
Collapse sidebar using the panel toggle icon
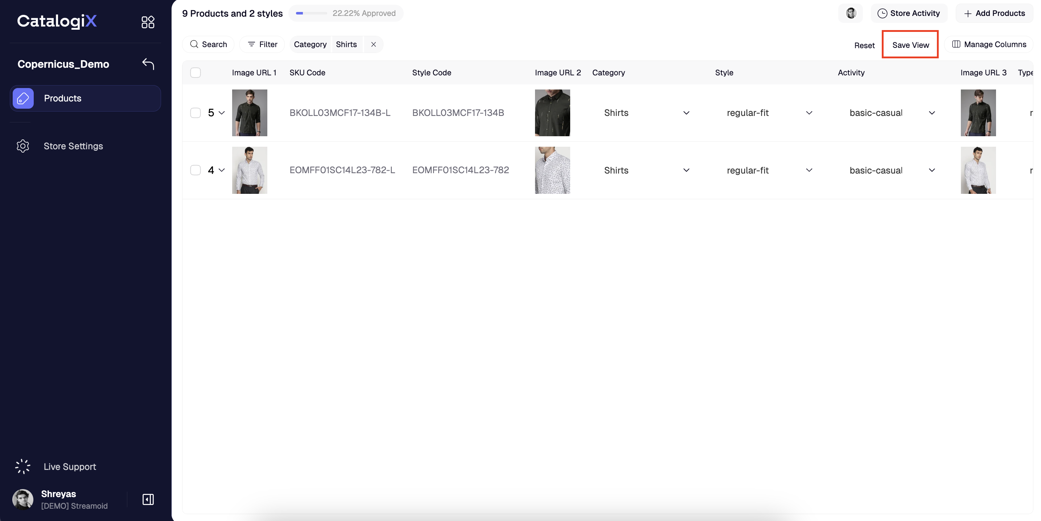tap(148, 499)
